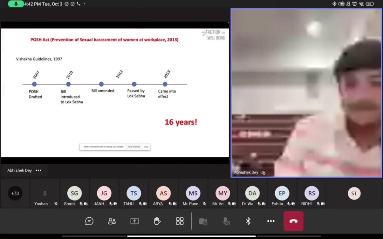Click Stop sharing in the shared banner
The height and width of the screenshot is (239, 383).
point(134,147)
